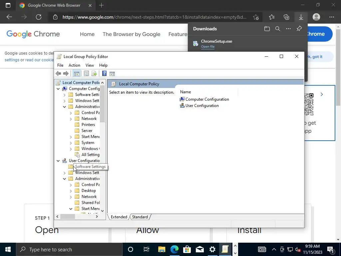The height and width of the screenshot is (256, 341).
Task: Open the tab actions icon left of tab
Action: coord(8,5)
